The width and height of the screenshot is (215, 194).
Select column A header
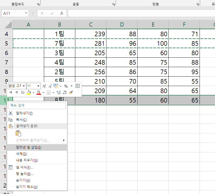28,25
